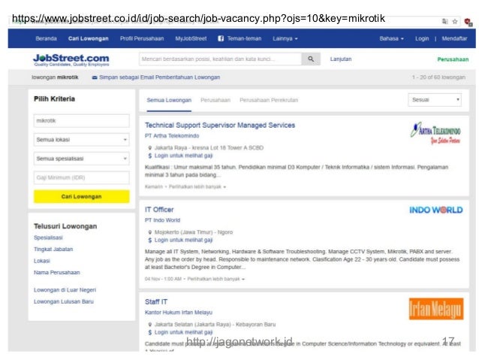Open the IT Officer job title
Screen dimensions: 479x360
[159, 210]
